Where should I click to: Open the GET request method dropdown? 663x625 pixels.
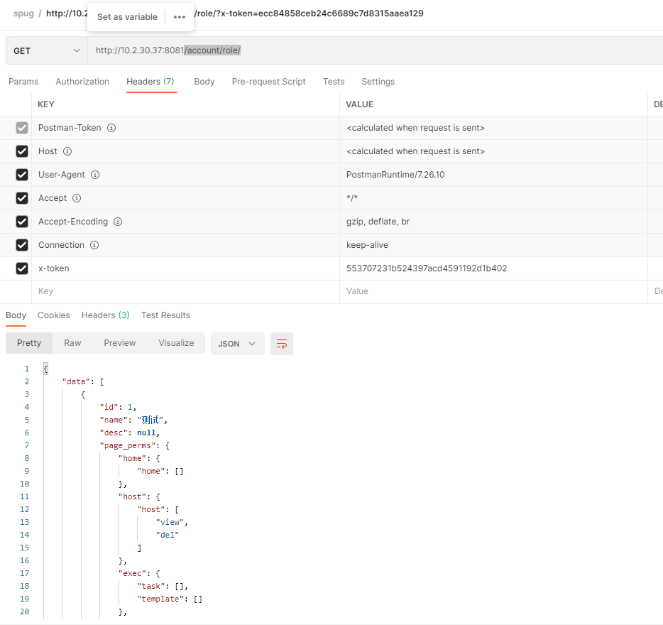(x=46, y=51)
